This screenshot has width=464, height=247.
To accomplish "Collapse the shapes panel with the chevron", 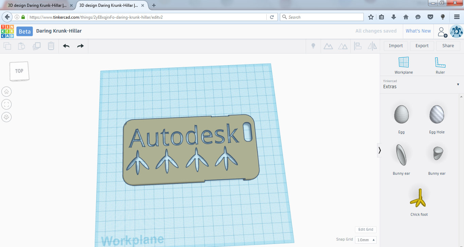I will point(380,150).
